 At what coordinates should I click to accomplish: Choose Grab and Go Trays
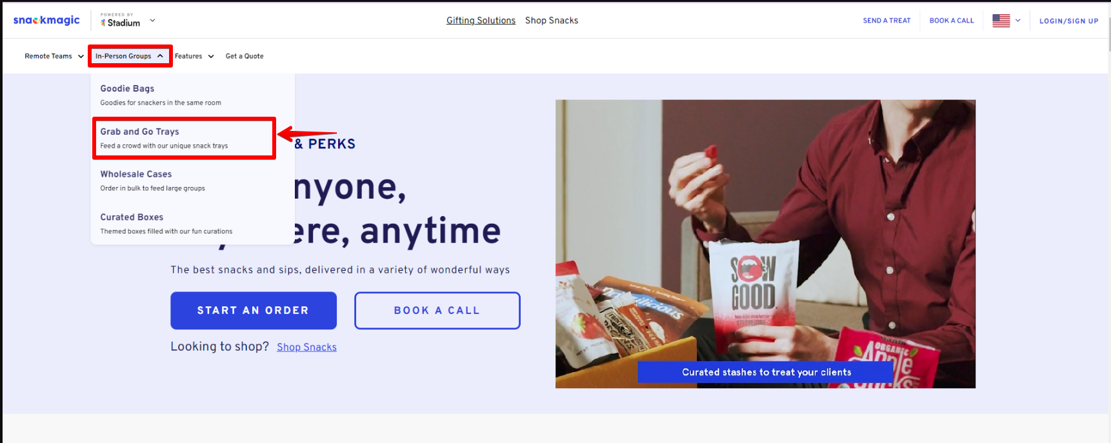(x=184, y=138)
